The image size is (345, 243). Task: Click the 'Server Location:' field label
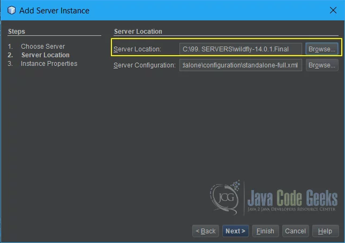click(137, 49)
